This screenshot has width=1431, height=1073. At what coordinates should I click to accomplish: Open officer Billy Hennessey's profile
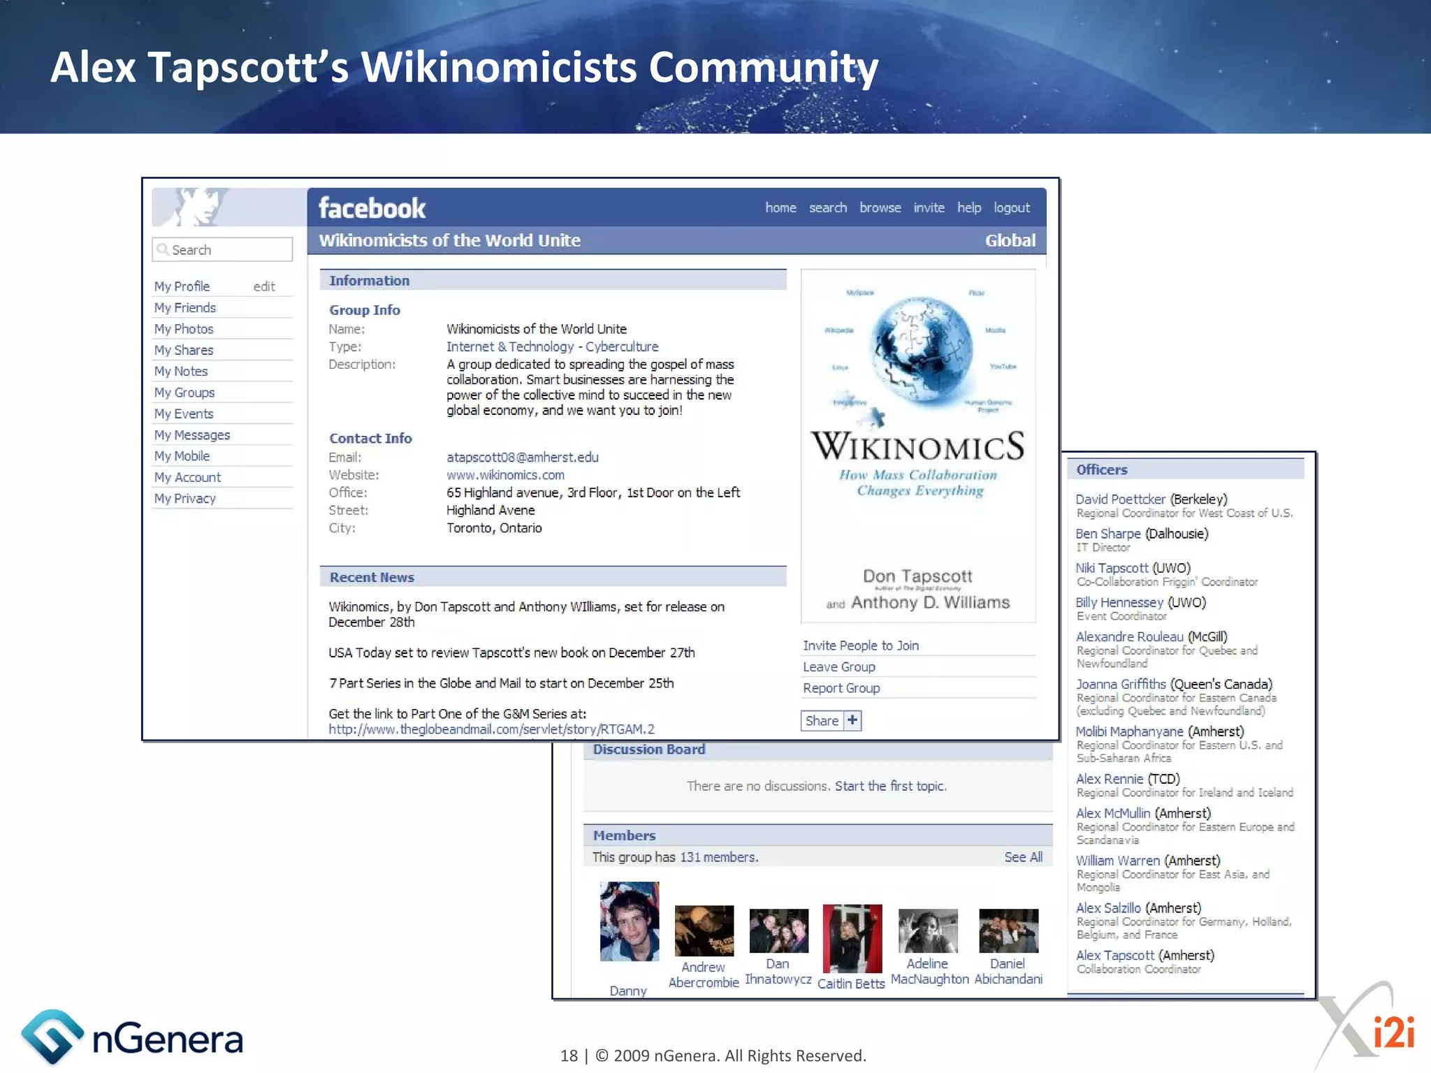click(1120, 602)
